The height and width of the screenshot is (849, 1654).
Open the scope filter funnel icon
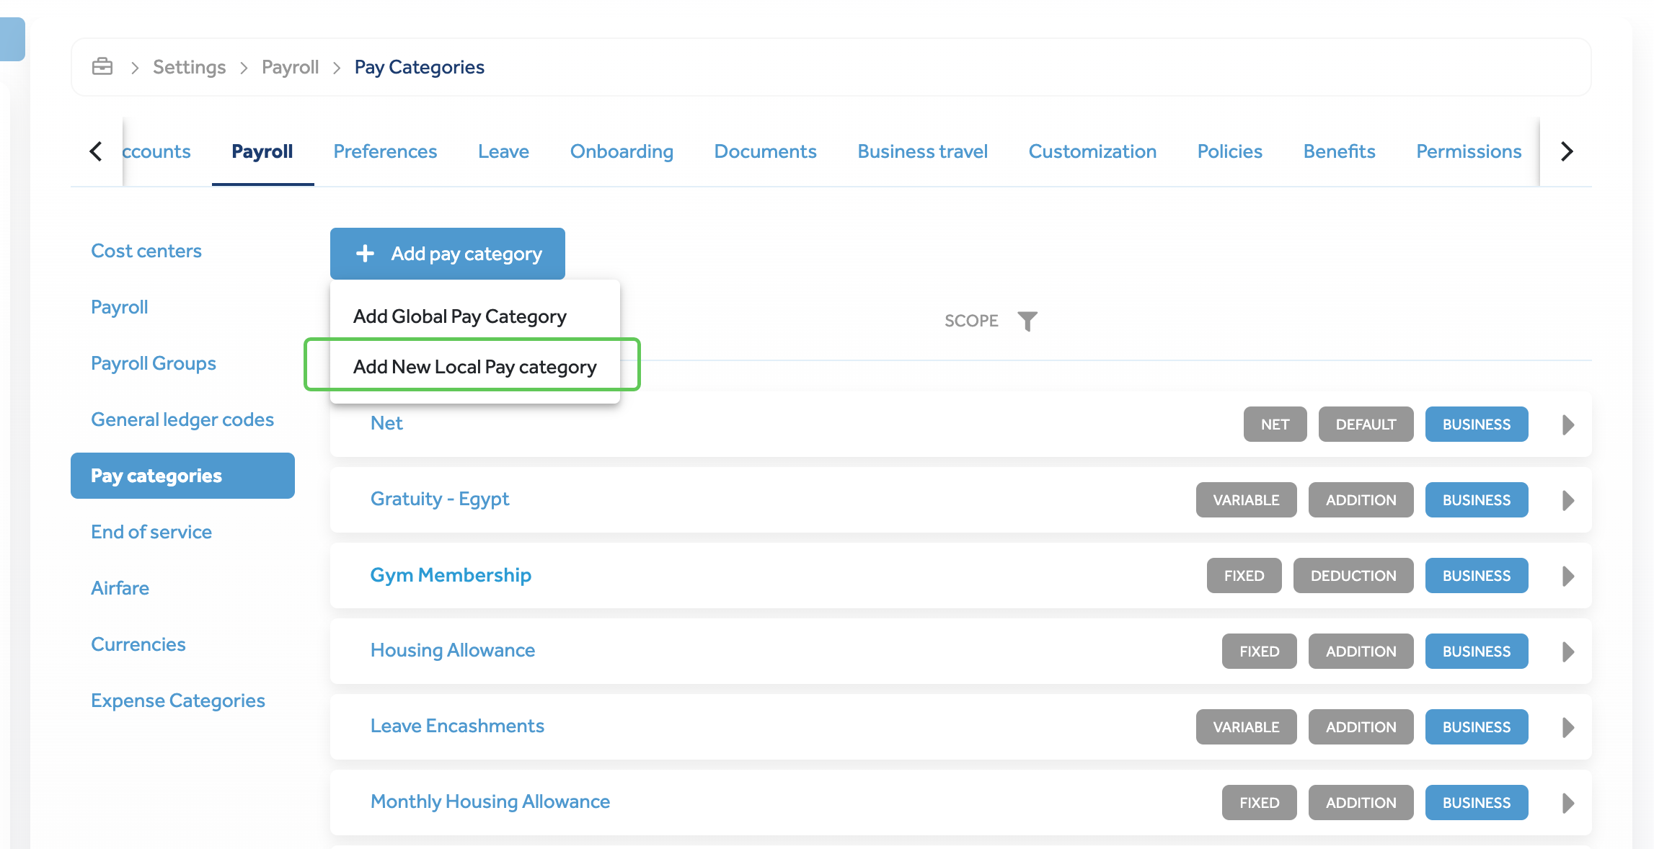[x=1029, y=321]
